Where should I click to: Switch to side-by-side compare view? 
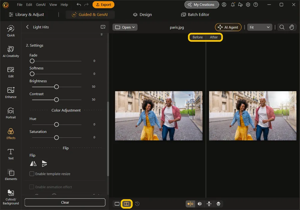click(127, 204)
